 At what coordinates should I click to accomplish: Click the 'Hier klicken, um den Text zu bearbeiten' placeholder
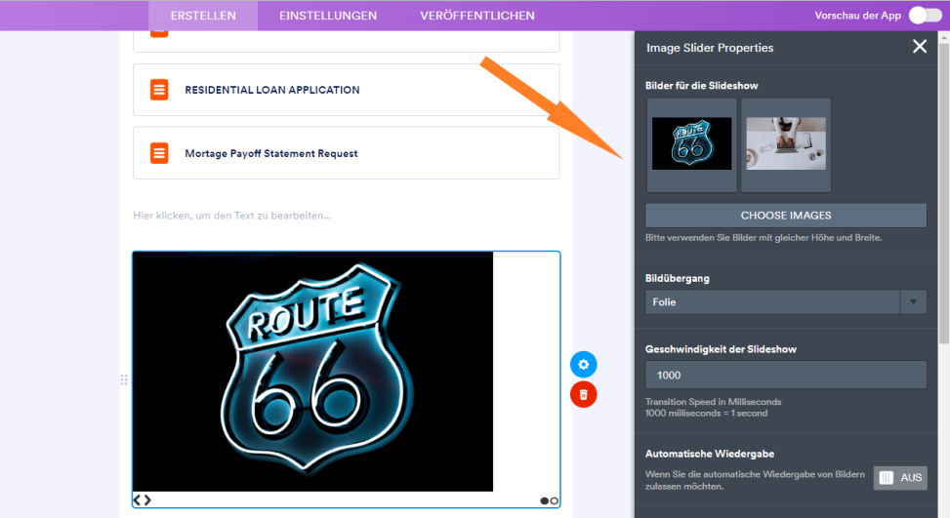click(x=232, y=216)
